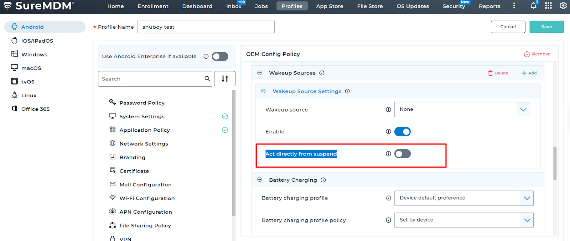Click the notifications bell icon

point(533,6)
